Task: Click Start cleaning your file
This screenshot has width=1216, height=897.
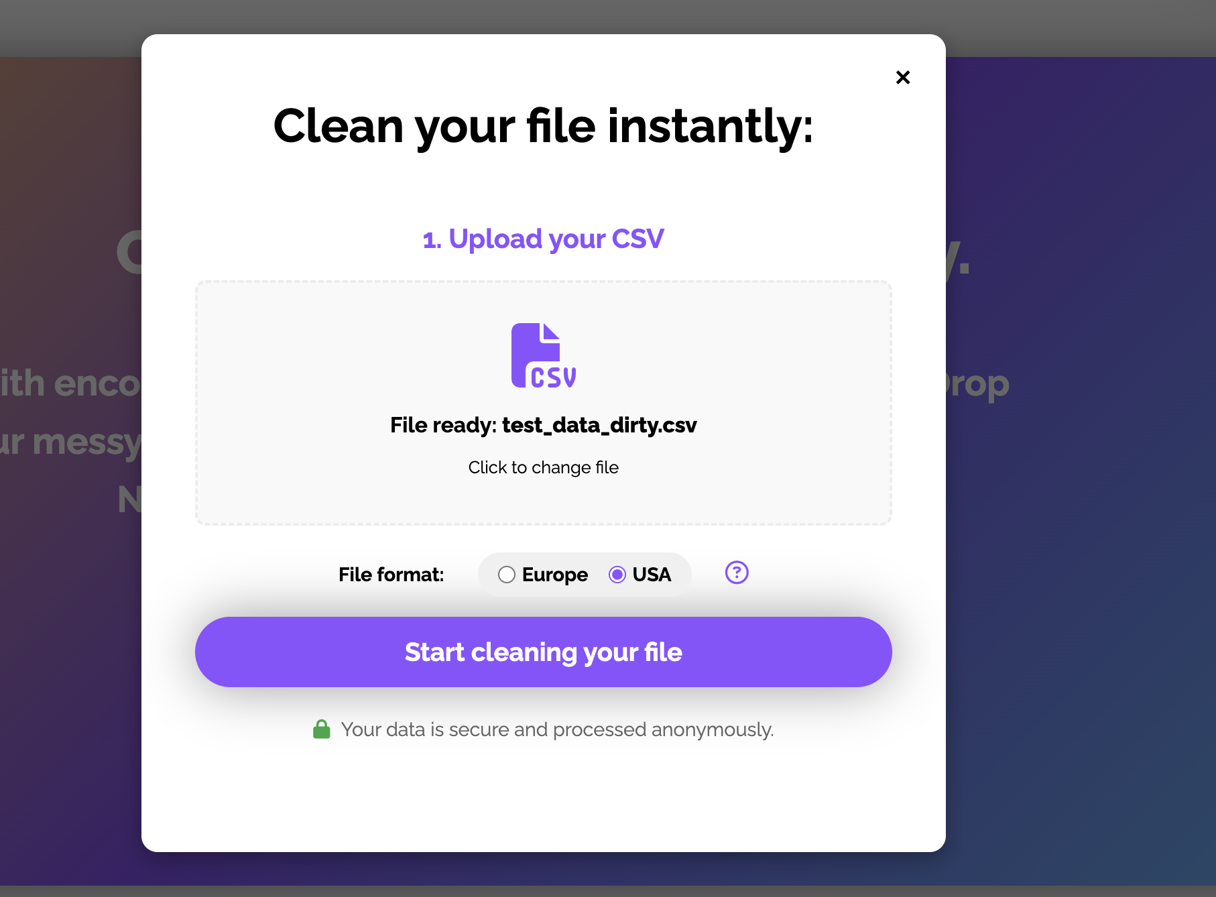Action: (x=543, y=651)
